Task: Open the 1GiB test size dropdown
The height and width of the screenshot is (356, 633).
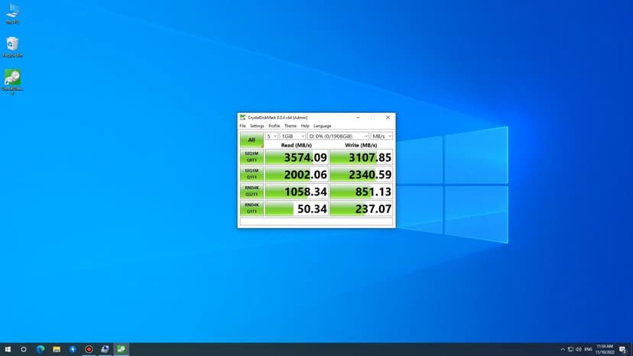Action: [292, 136]
